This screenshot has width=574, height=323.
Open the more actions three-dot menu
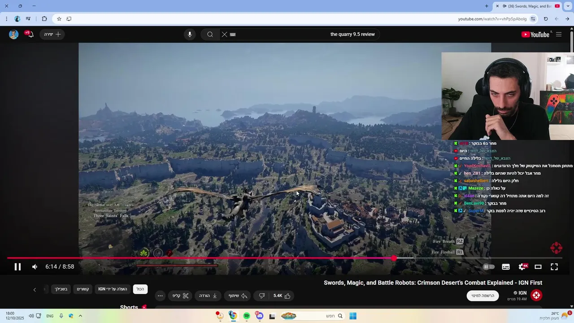click(x=160, y=296)
